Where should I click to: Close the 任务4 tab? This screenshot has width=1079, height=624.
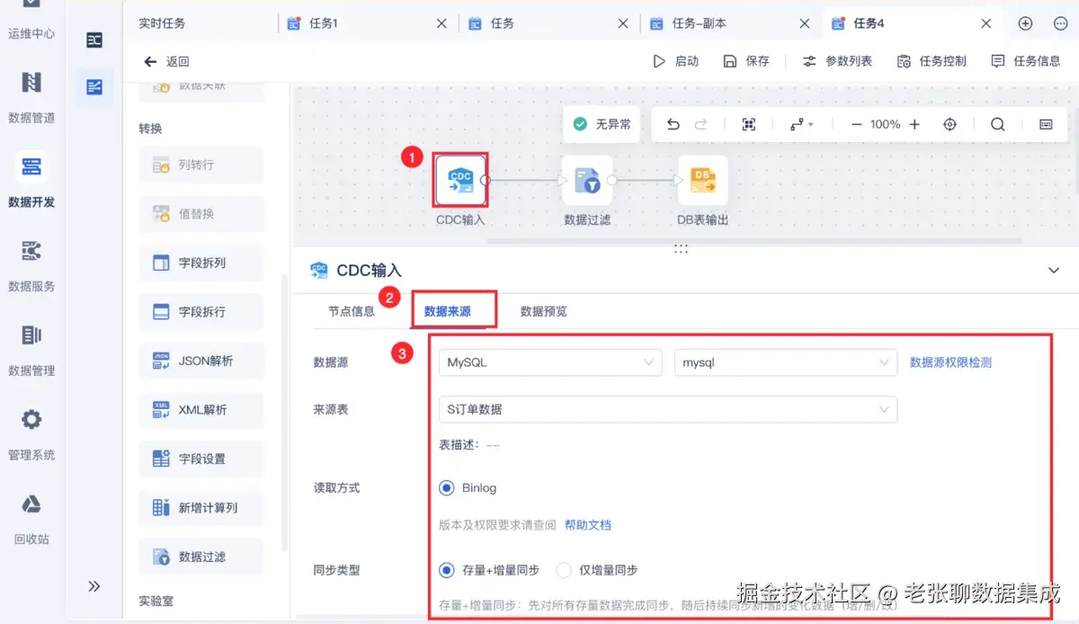point(986,23)
